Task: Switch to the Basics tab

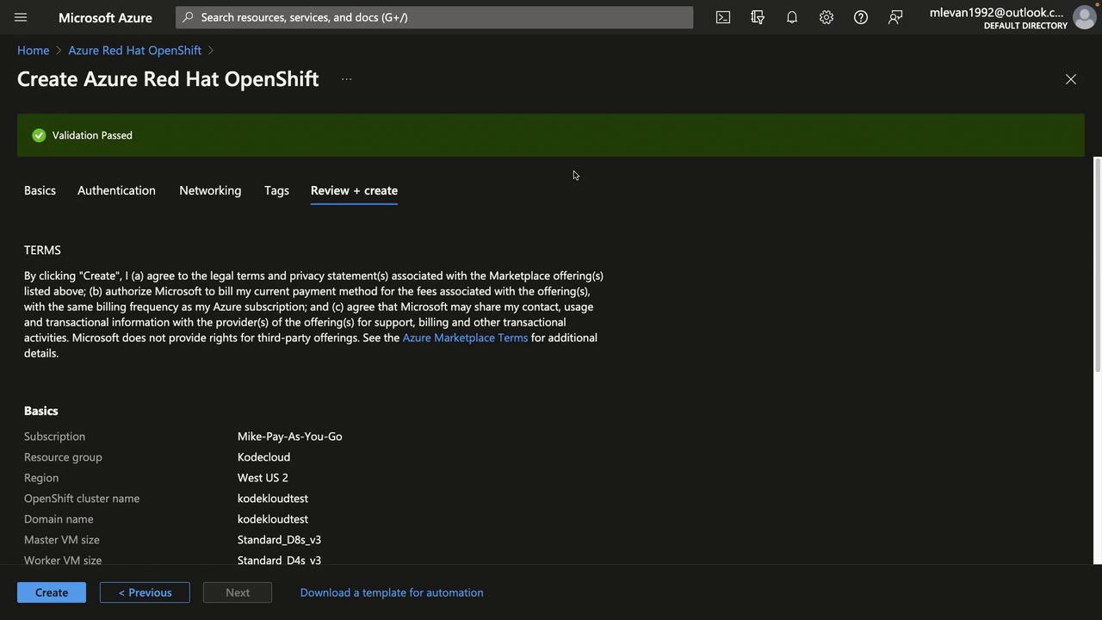Action: tap(40, 190)
